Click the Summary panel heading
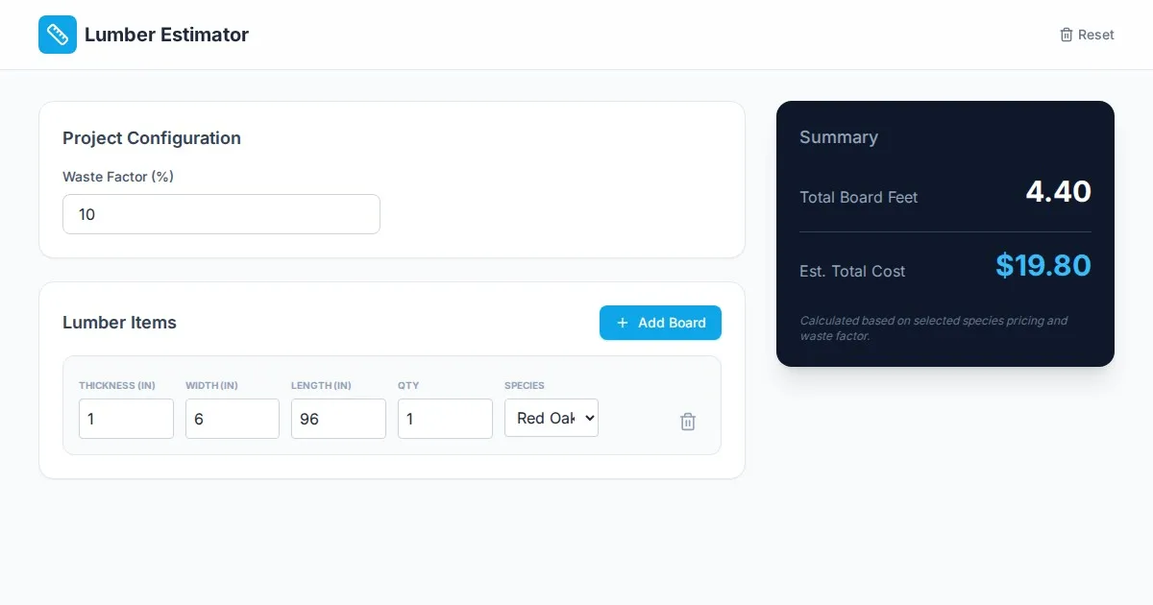The height and width of the screenshot is (605, 1153). [839, 137]
